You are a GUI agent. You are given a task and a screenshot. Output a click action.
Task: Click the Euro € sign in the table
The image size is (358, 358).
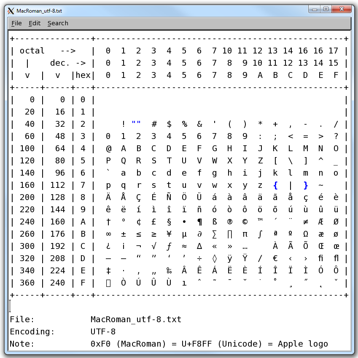[x=275, y=259]
